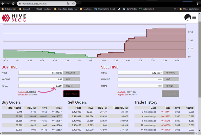Click the Buy Hive price input field
The height and width of the screenshot is (135, 201).
pos(41,73)
